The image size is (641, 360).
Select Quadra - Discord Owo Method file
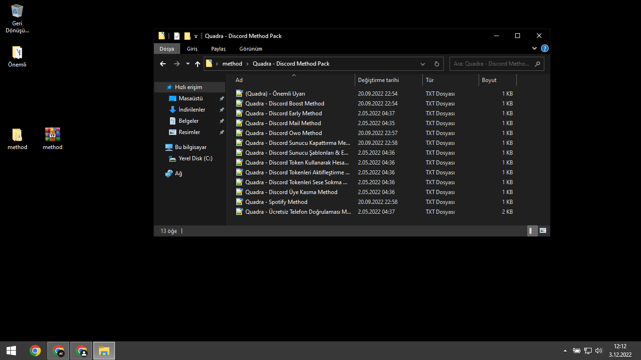click(374, 133)
